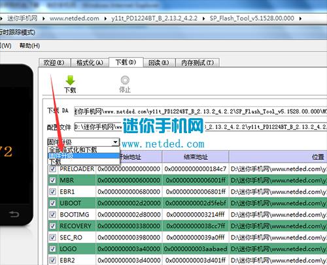Click end address 0x0000000003d401ff
Screen dimensions: 327x265
tap(196, 260)
